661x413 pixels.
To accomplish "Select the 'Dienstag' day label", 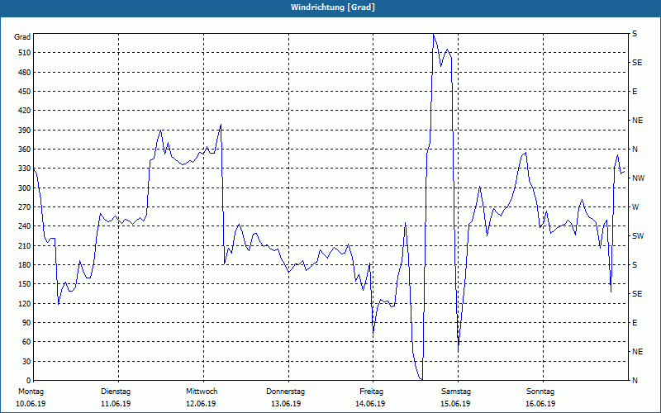I will (116, 392).
